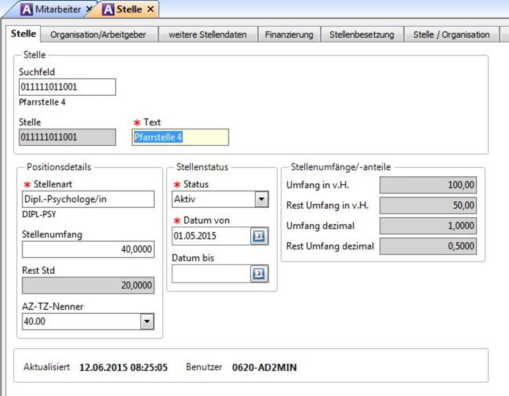Viewport: 509px width, 396px height.
Task: Focus the Text field with Pfarrstelle 4
Action: (180, 137)
